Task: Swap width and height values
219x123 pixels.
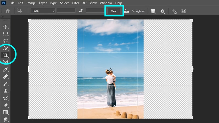Action: [x=81, y=11]
